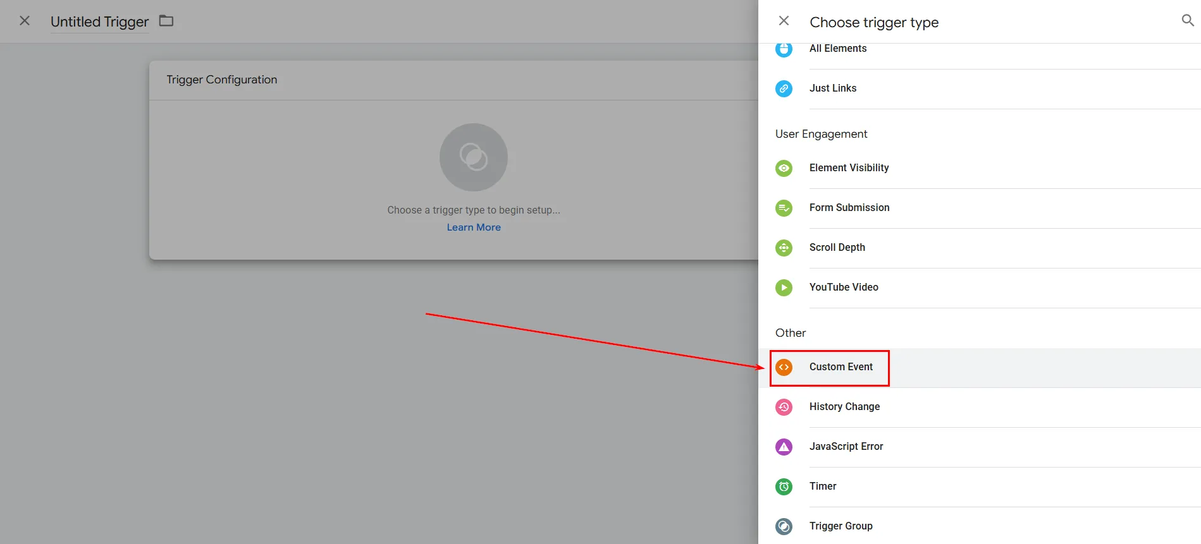Click the Form Submission green icon

point(784,208)
